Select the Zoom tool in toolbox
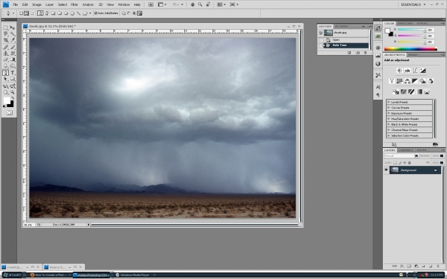The width and height of the screenshot is (447, 279). [12, 92]
